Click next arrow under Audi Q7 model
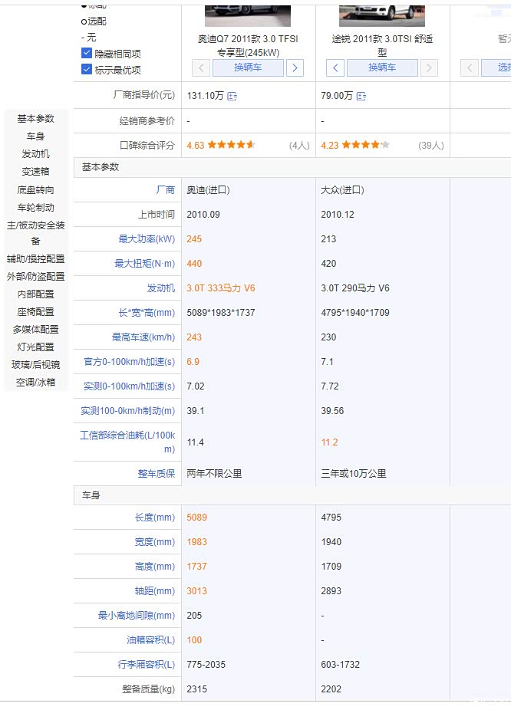The height and width of the screenshot is (710, 511). [295, 68]
